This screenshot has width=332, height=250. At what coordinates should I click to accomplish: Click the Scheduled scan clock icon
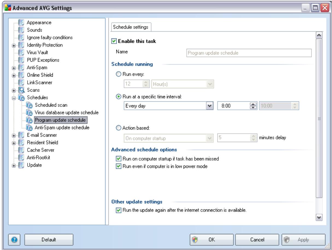(30, 105)
